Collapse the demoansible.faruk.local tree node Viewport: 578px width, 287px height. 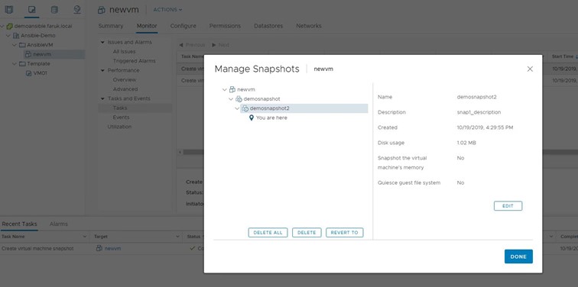(3, 26)
